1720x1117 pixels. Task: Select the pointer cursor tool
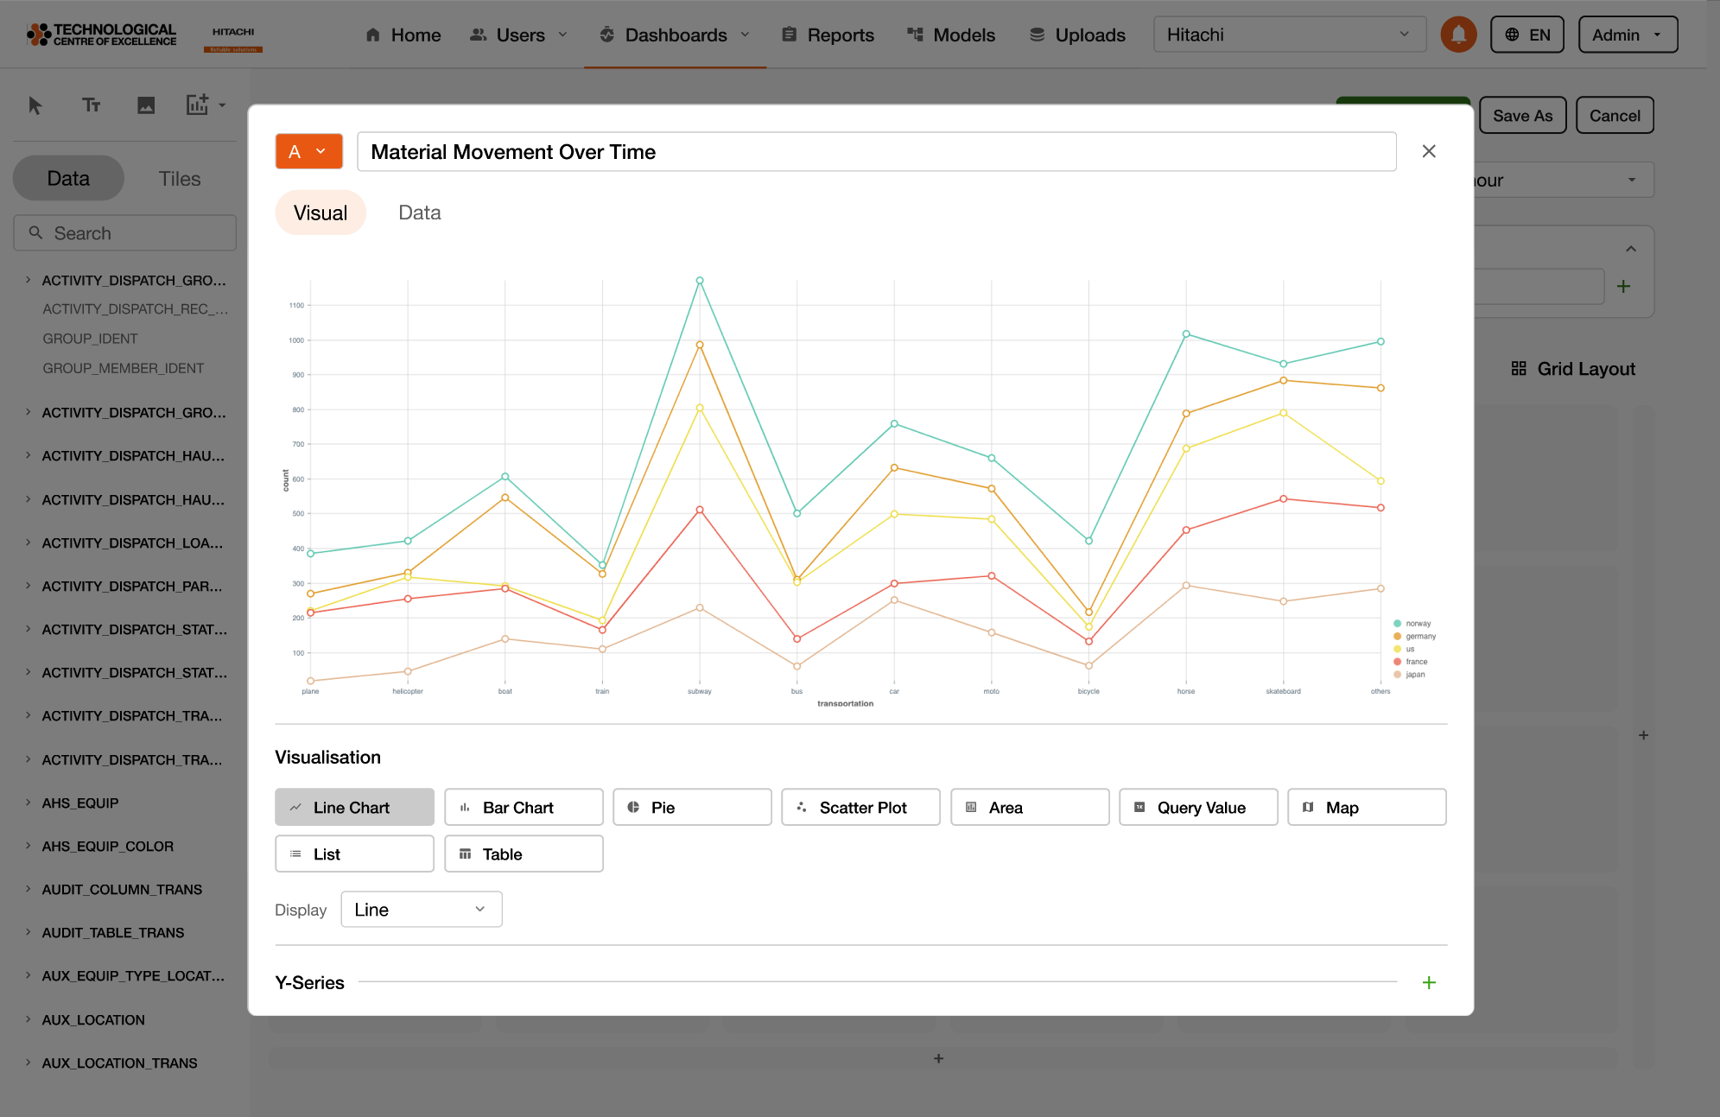tap(35, 105)
